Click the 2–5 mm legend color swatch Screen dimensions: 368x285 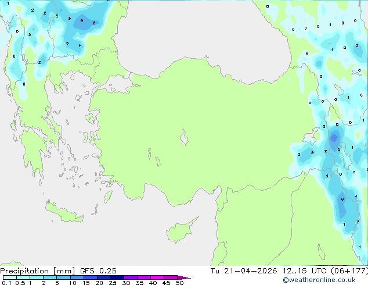50,277
